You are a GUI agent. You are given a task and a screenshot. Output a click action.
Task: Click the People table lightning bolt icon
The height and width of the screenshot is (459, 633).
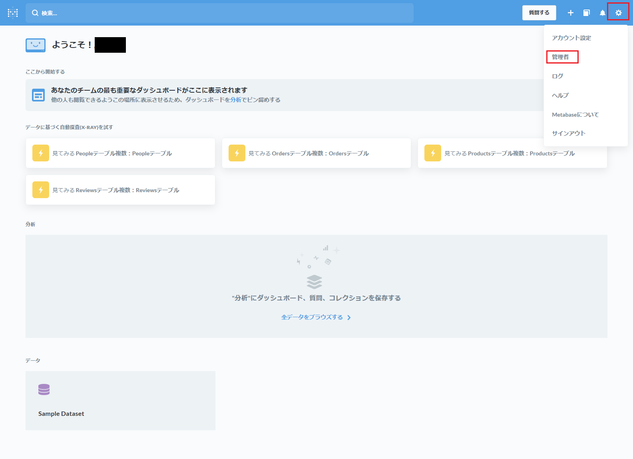pos(41,153)
